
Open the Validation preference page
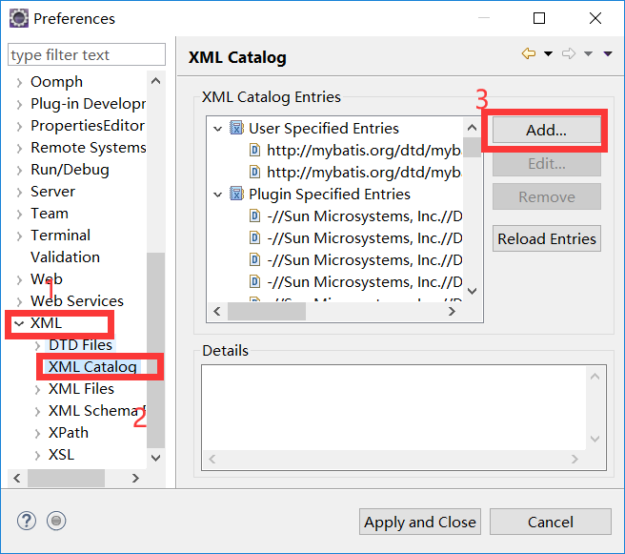pyautogui.click(x=65, y=257)
